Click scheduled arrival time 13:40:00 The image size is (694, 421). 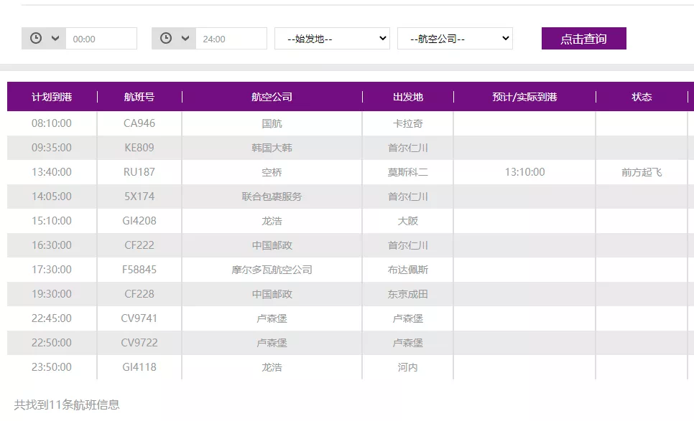click(x=52, y=172)
